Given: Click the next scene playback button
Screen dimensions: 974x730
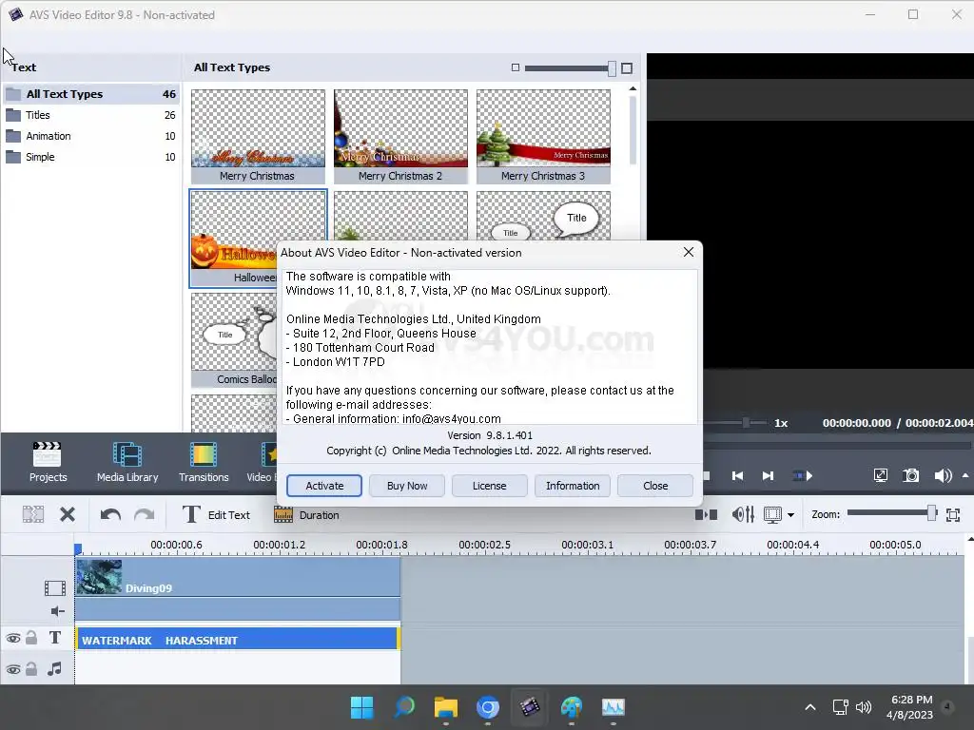Looking at the screenshot, I should tap(803, 475).
